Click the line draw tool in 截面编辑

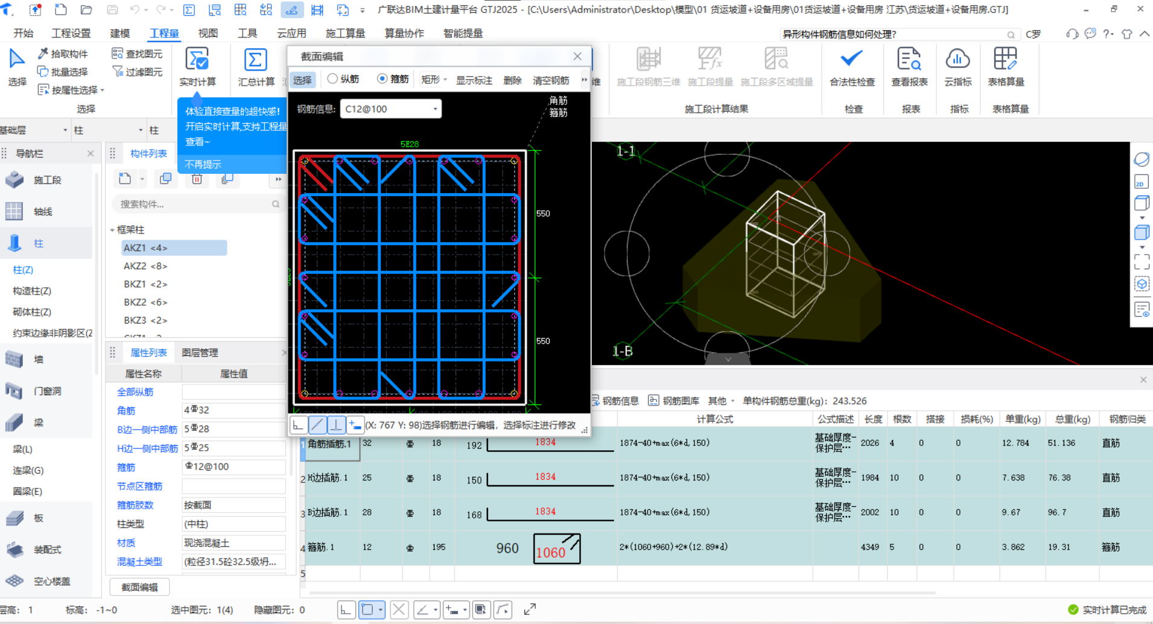tap(317, 425)
